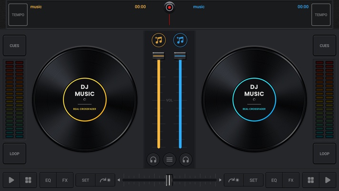Open the right deck FX panel
This screenshot has height=191, width=339.
[291, 180]
